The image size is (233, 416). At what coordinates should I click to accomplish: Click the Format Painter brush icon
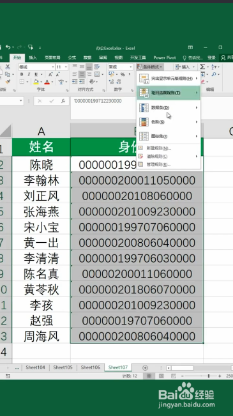[x=8, y=82]
